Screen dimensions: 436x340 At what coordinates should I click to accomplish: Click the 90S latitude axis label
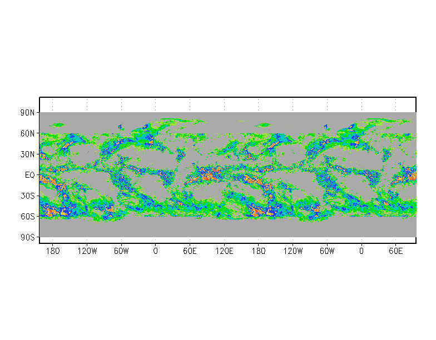coord(28,237)
